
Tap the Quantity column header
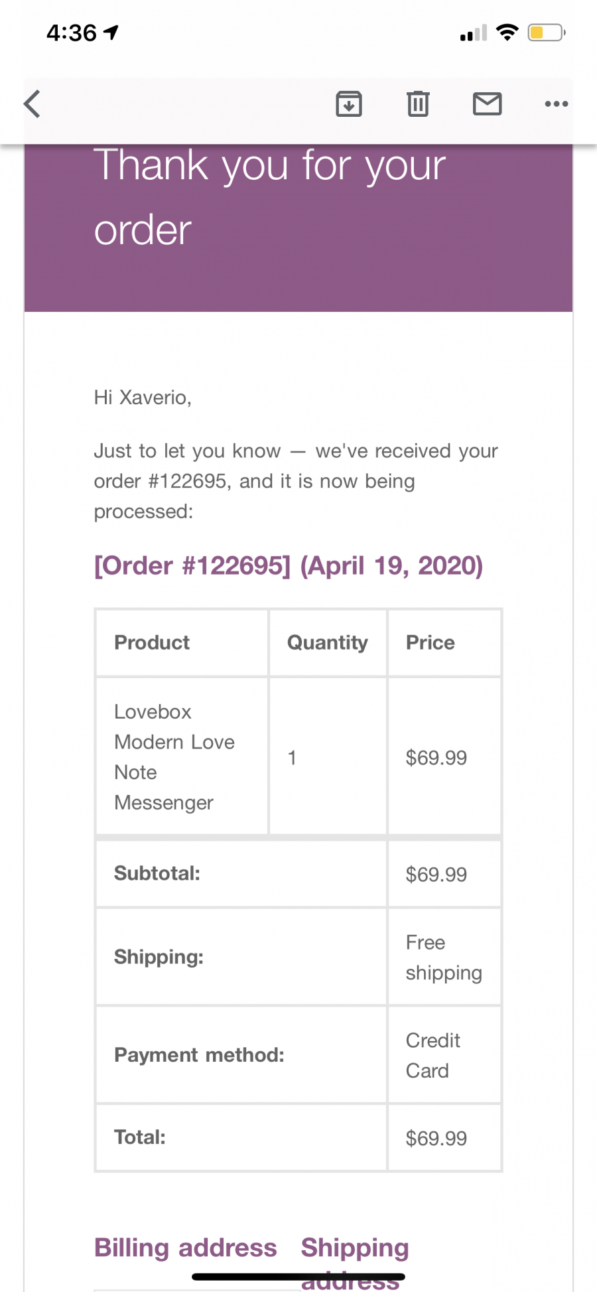click(x=328, y=642)
